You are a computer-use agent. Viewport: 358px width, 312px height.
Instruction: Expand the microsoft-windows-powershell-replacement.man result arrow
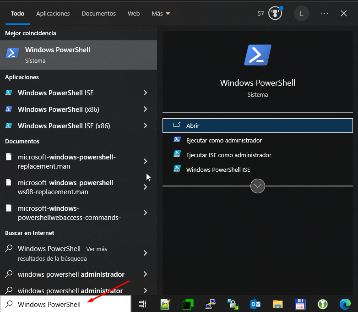coord(146,161)
